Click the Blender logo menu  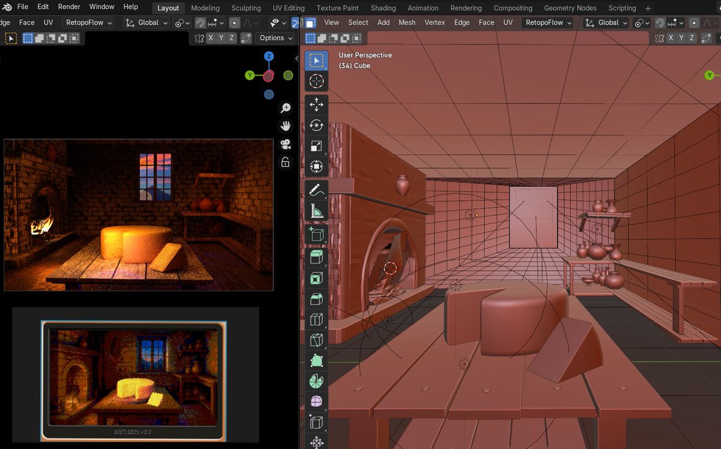click(x=7, y=7)
